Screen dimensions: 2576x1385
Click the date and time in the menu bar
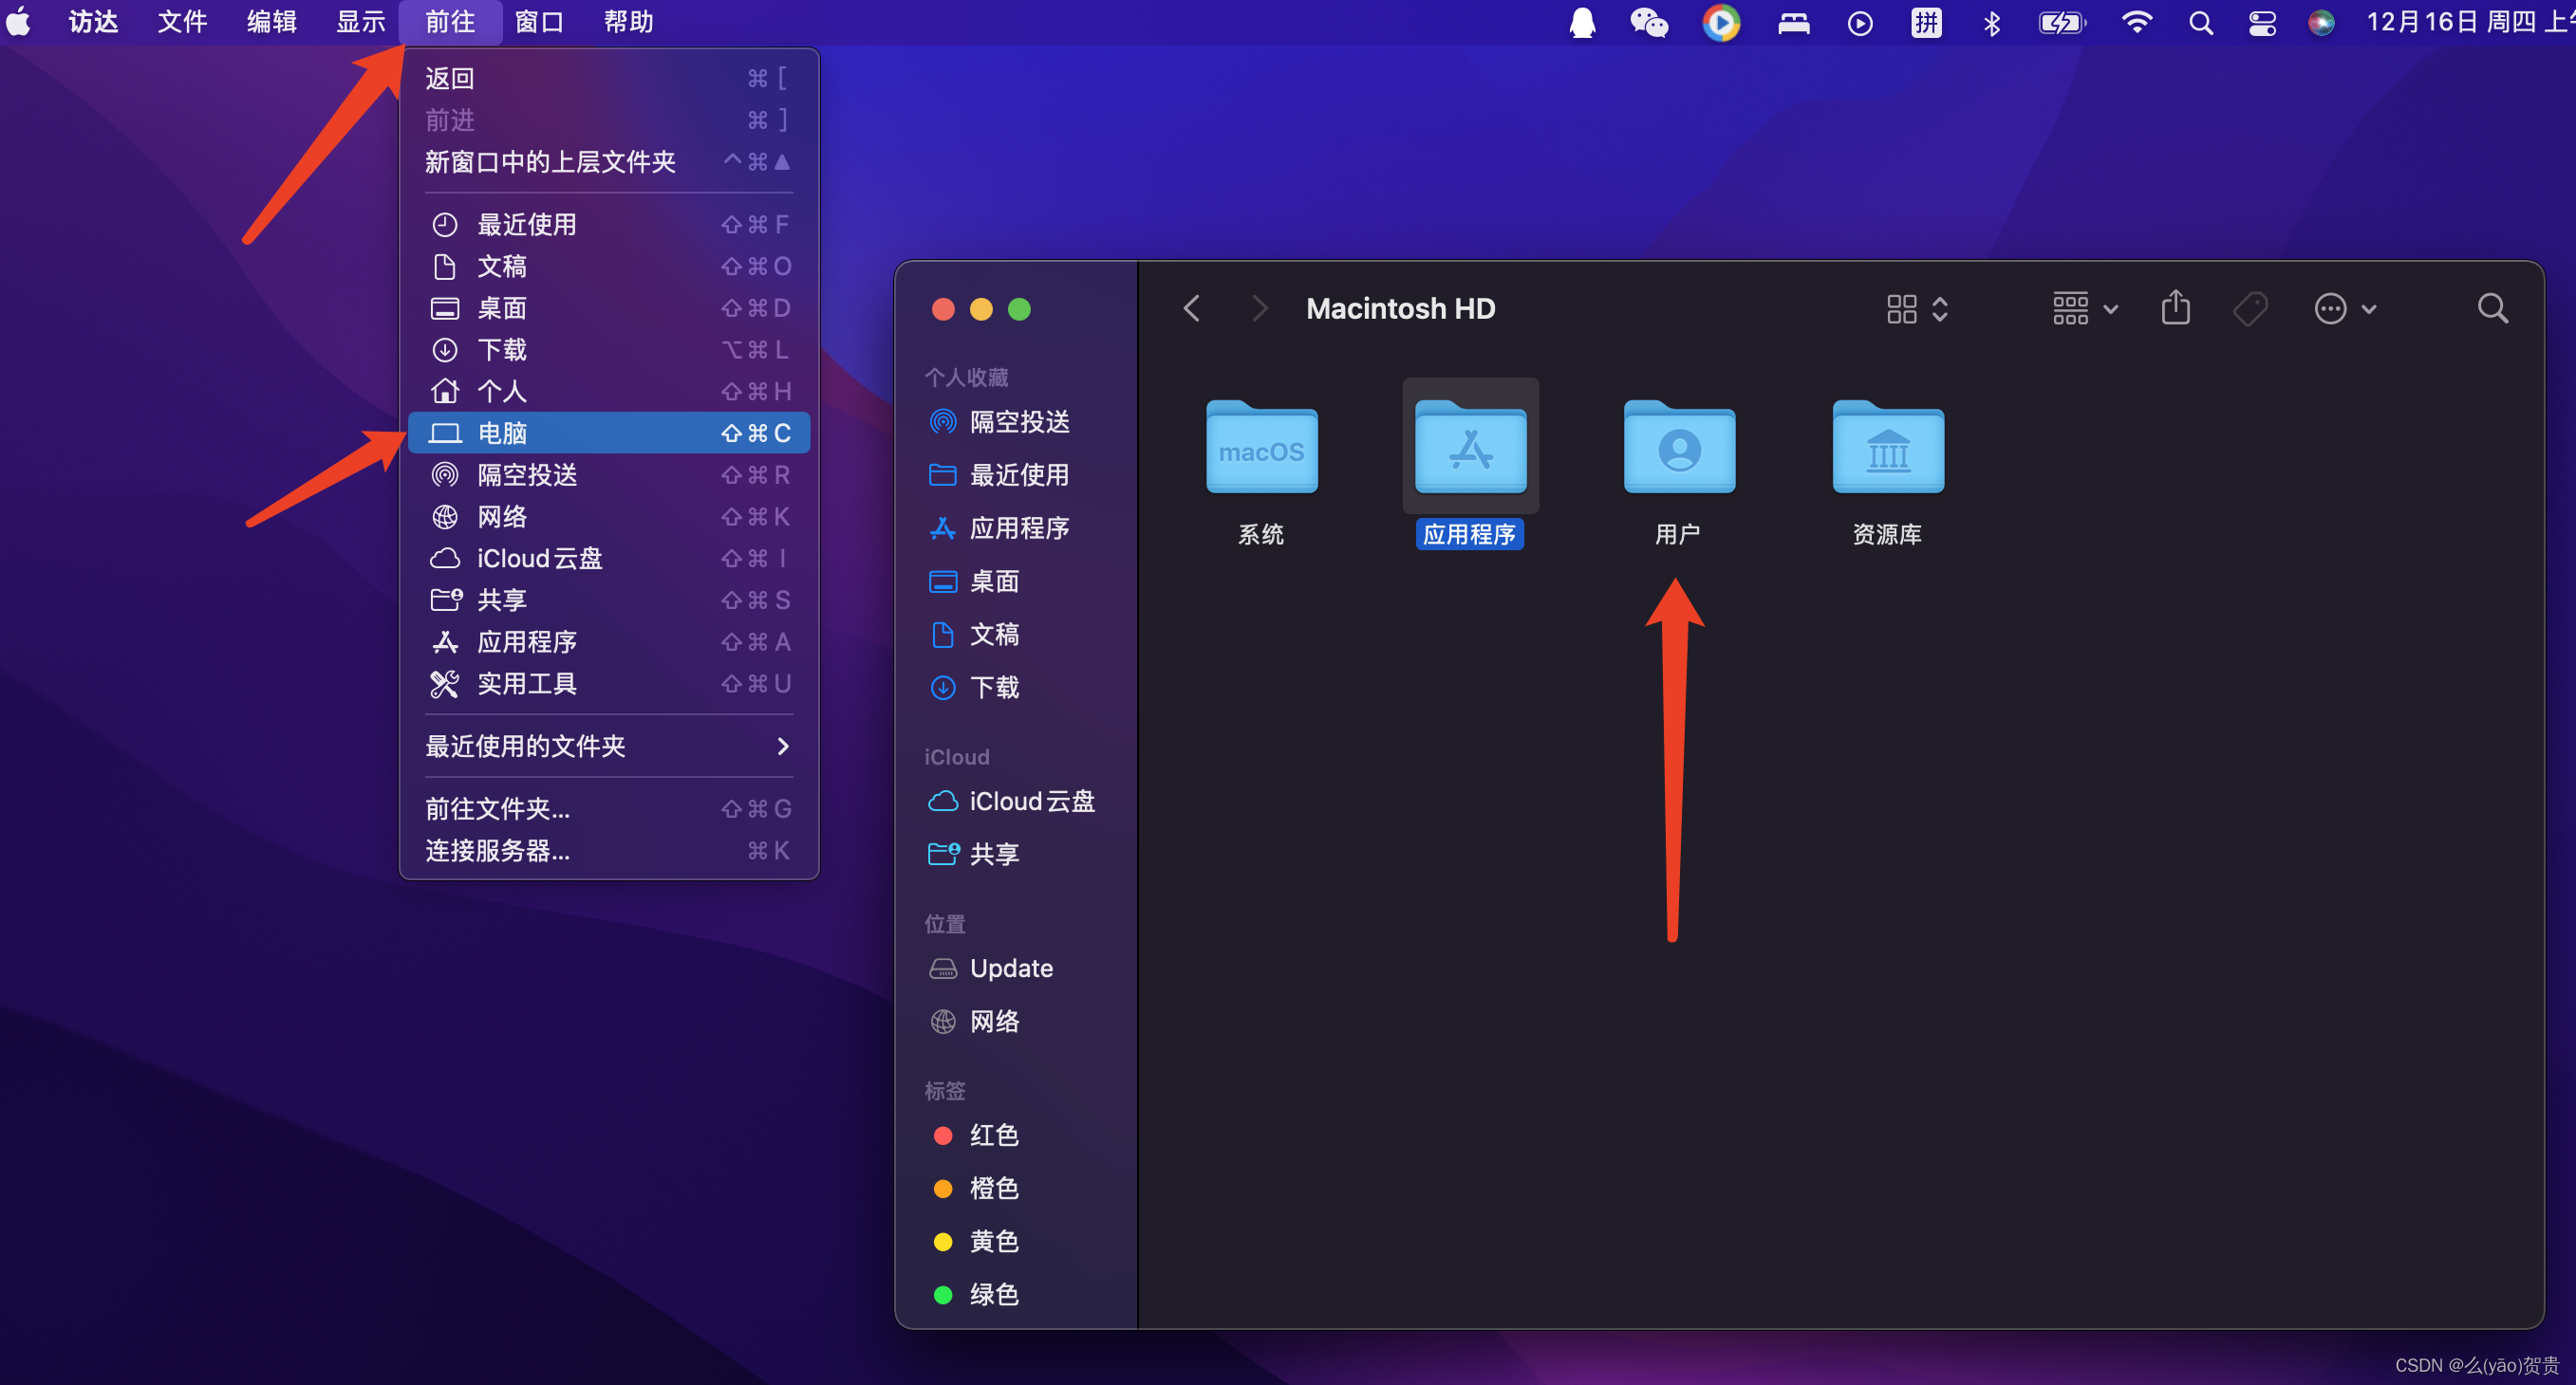coord(2470,22)
